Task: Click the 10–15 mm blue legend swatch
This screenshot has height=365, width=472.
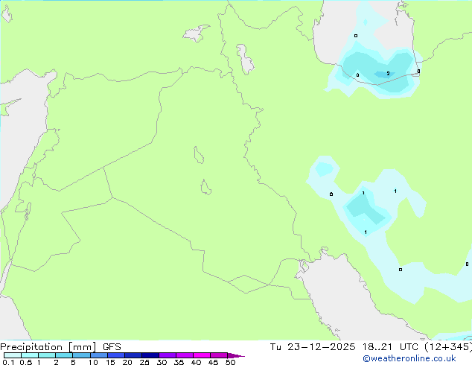Action: pyautogui.click(x=98, y=355)
